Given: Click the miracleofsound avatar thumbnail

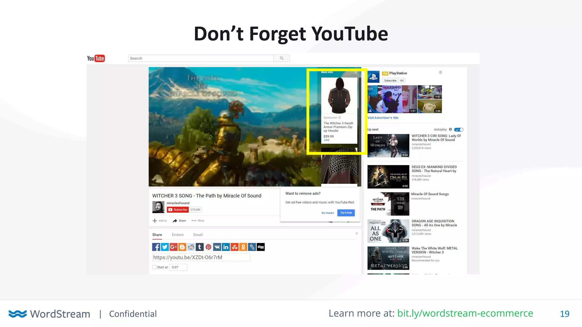Looking at the screenshot, I should [158, 207].
